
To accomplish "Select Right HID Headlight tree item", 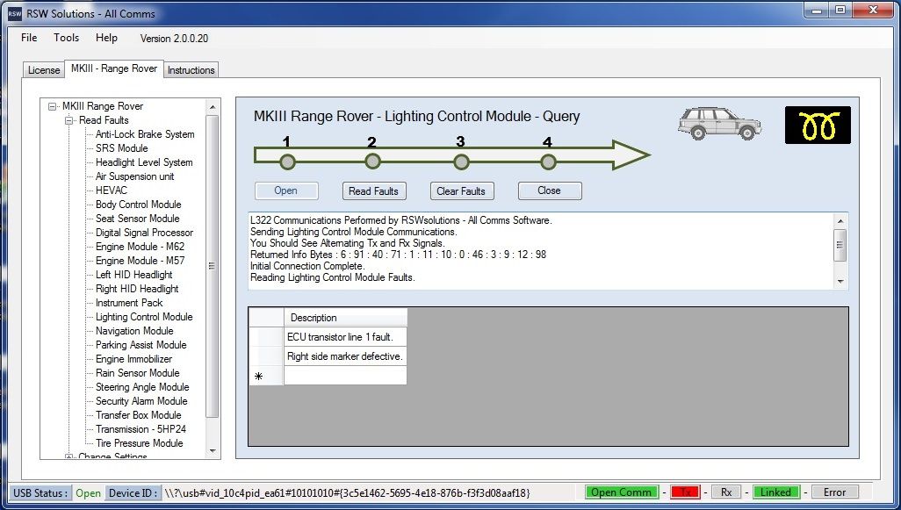I will (x=137, y=289).
